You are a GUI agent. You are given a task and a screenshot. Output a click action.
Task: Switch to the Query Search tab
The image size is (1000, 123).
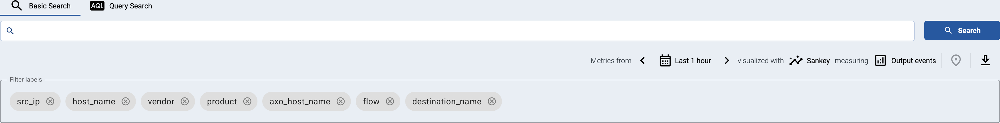pos(121,6)
